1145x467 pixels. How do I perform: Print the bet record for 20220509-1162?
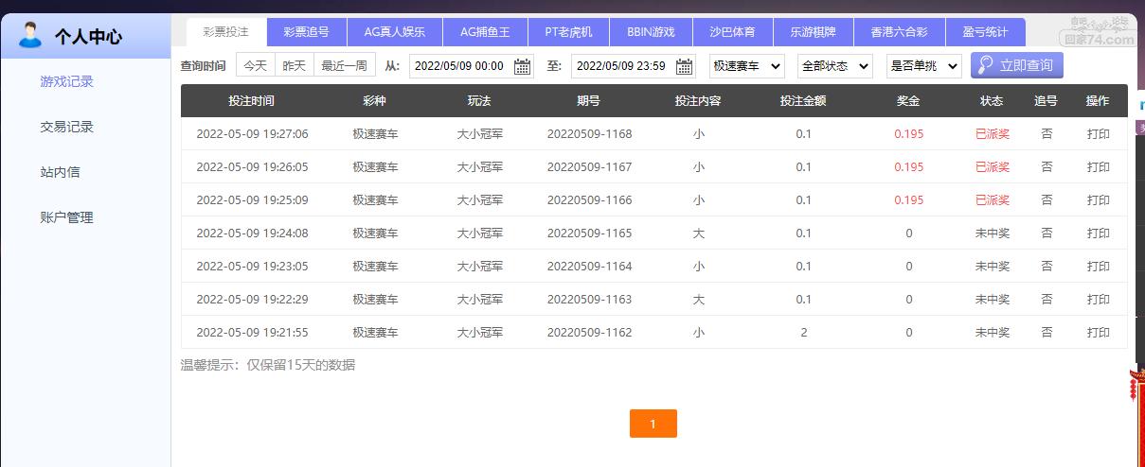coord(1098,333)
